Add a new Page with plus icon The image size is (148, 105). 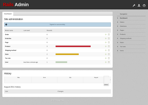click(106, 42)
